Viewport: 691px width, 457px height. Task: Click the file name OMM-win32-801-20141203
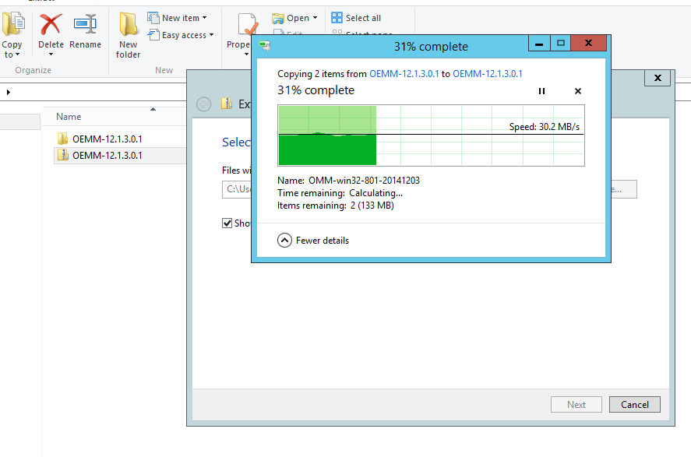pyautogui.click(x=364, y=181)
